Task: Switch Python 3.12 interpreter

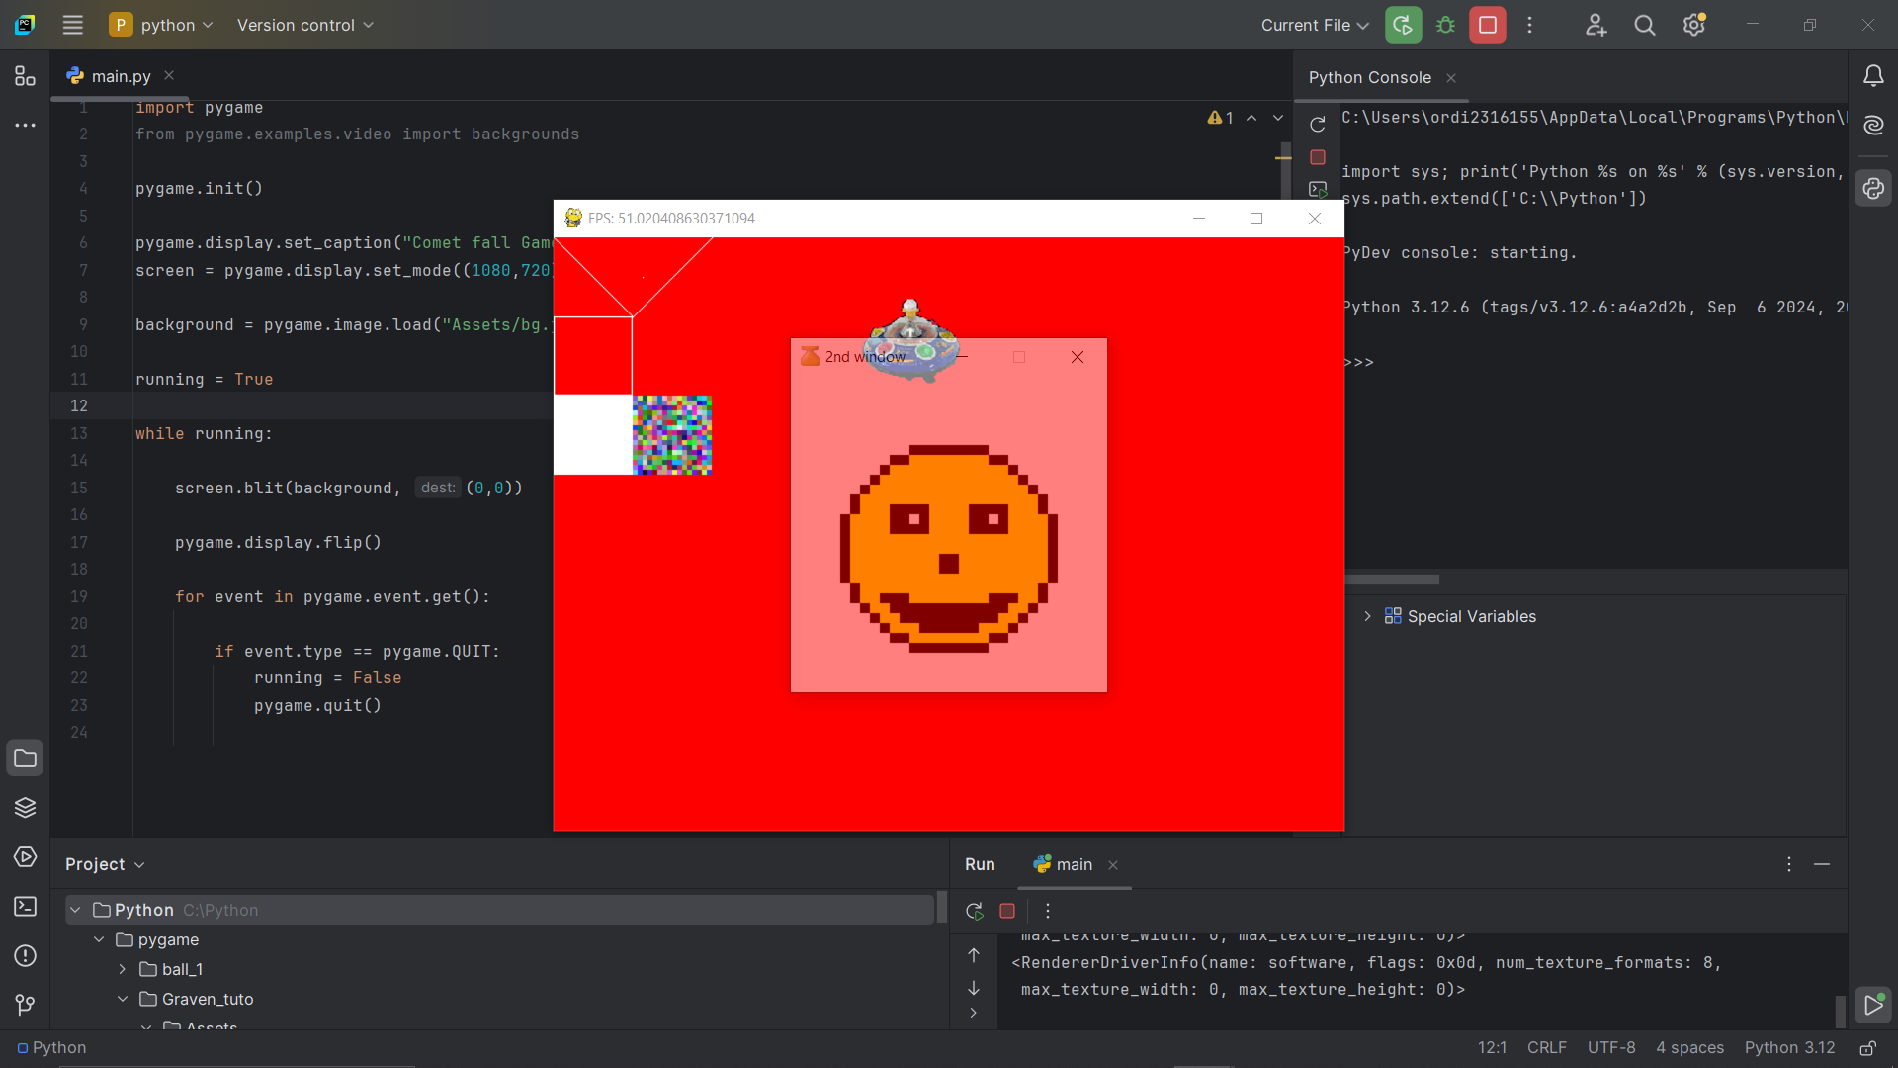Action: click(1789, 1048)
